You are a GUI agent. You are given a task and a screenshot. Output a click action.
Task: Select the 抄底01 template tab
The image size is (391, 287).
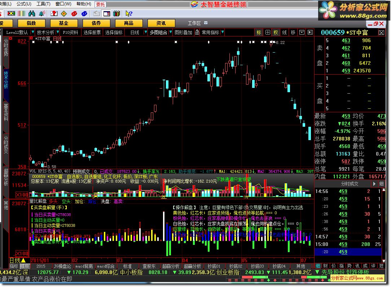[214, 266]
